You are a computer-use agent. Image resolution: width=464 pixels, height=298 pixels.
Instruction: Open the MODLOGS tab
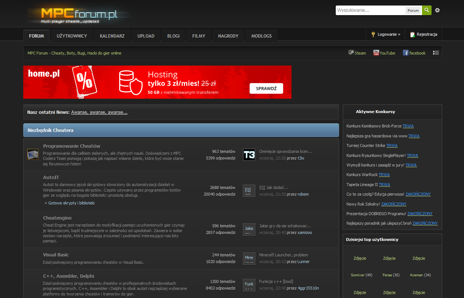261,36
